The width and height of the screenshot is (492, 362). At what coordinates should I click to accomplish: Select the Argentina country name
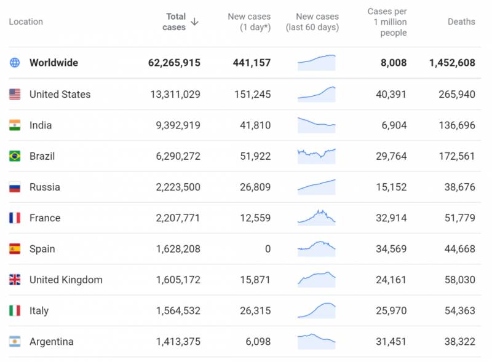[51, 342]
